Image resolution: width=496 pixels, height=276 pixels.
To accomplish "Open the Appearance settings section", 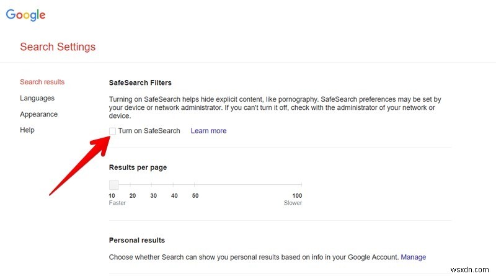I will (38, 114).
